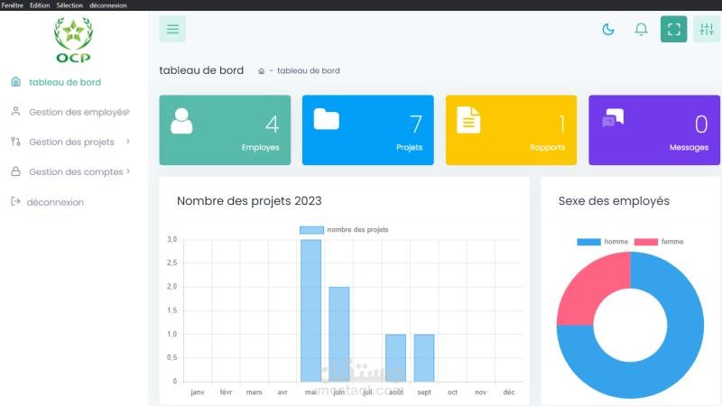Toggle homme legend blue swatch
Screen dimensions: 722x406
(x=589, y=242)
